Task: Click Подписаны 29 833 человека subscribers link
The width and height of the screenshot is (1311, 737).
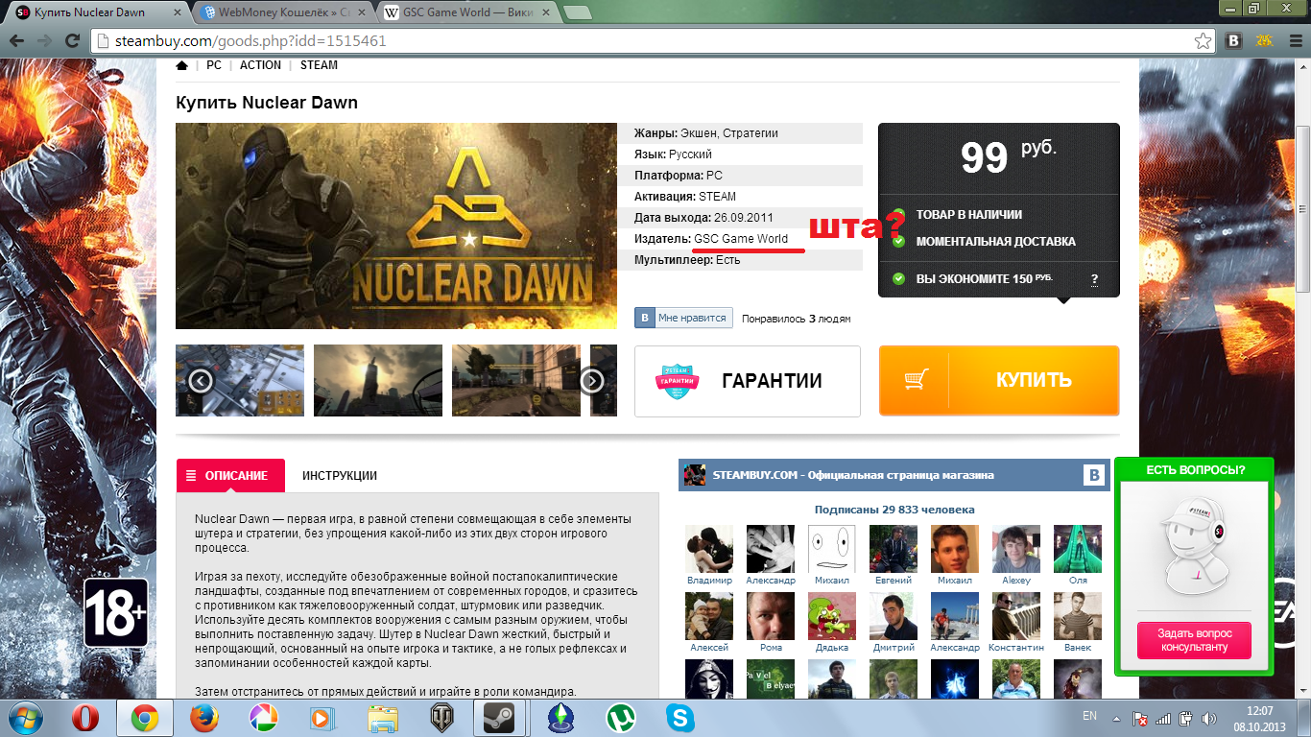Action: 894,510
